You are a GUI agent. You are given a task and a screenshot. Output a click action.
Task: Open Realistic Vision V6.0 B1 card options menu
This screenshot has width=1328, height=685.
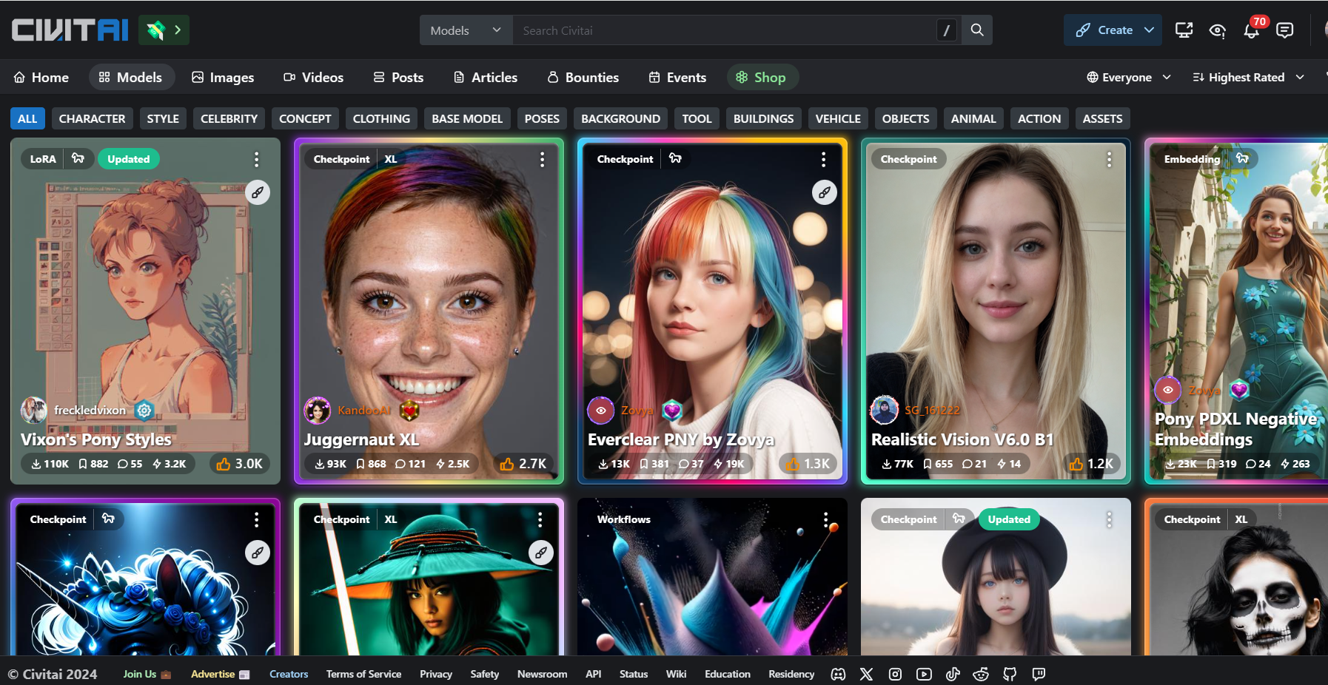pyautogui.click(x=1109, y=159)
